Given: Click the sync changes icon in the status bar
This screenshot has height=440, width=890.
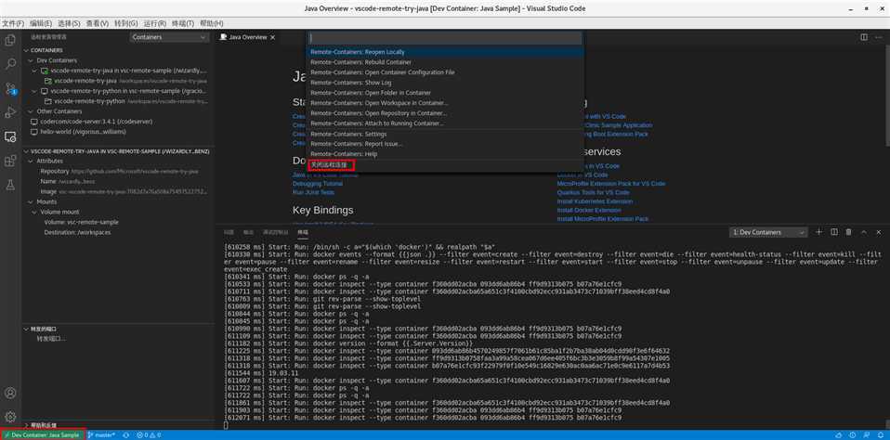Looking at the screenshot, I should click(126, 435).
